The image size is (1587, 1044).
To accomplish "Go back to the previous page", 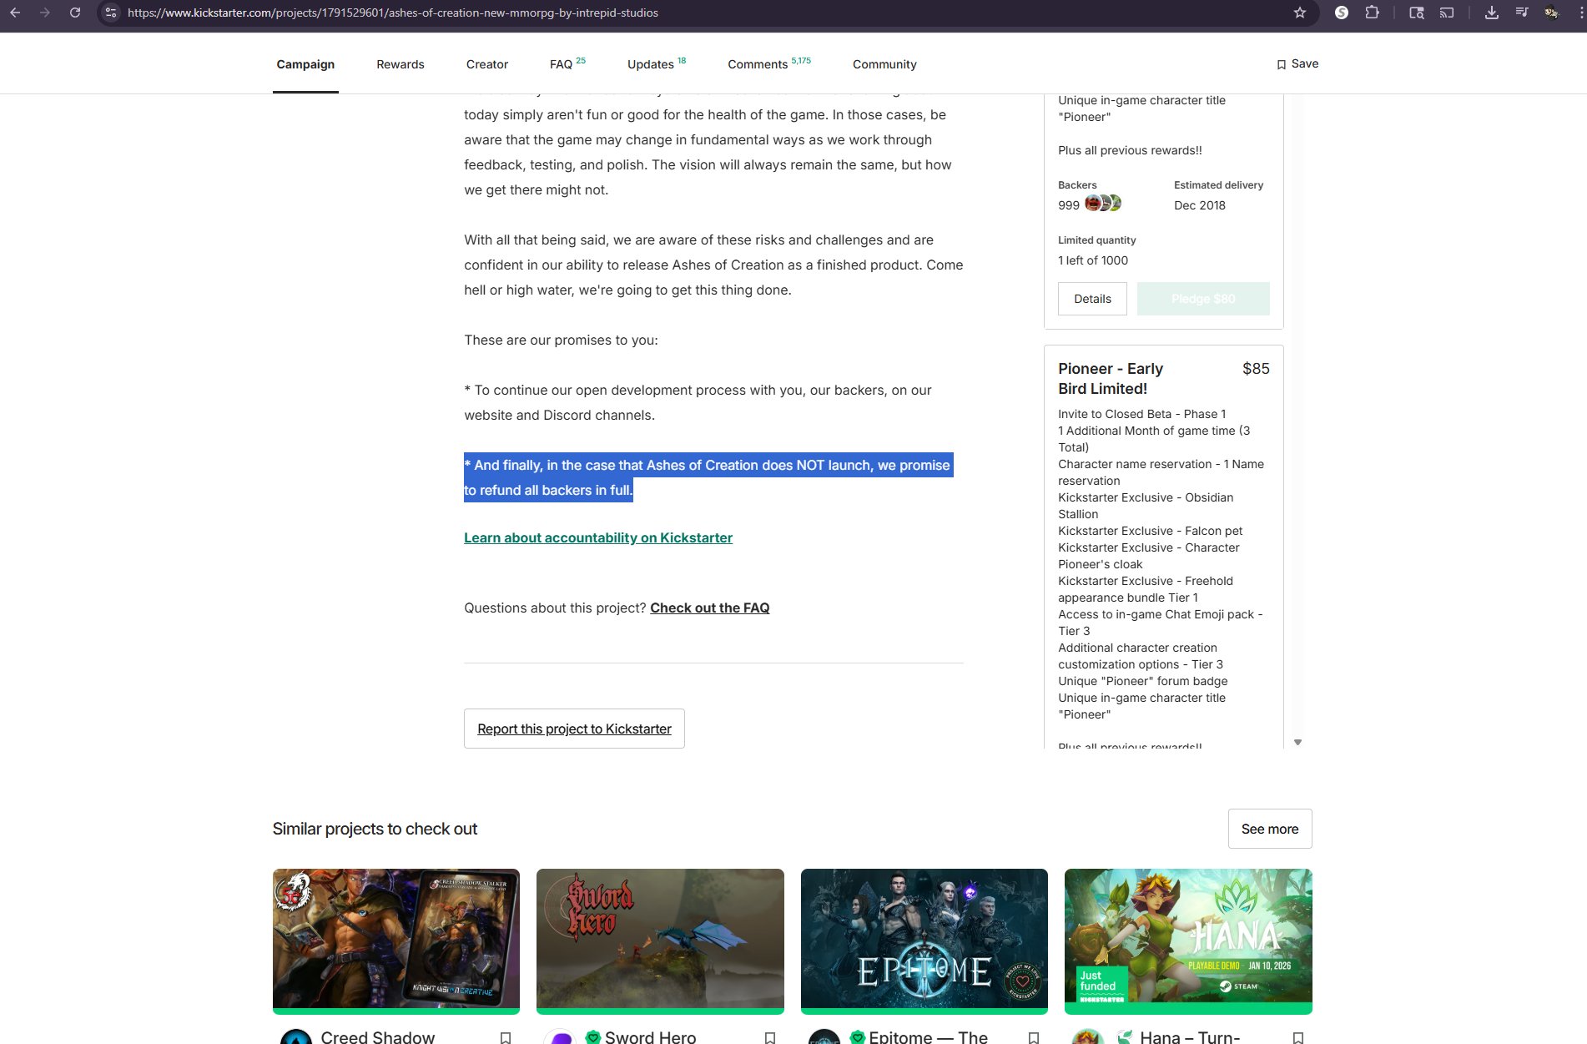I will pyautogui.click(x=15, y=13).
